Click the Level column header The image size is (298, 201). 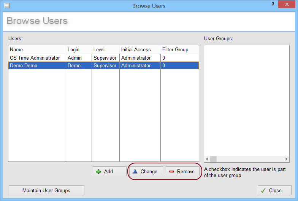click(106, 49)
